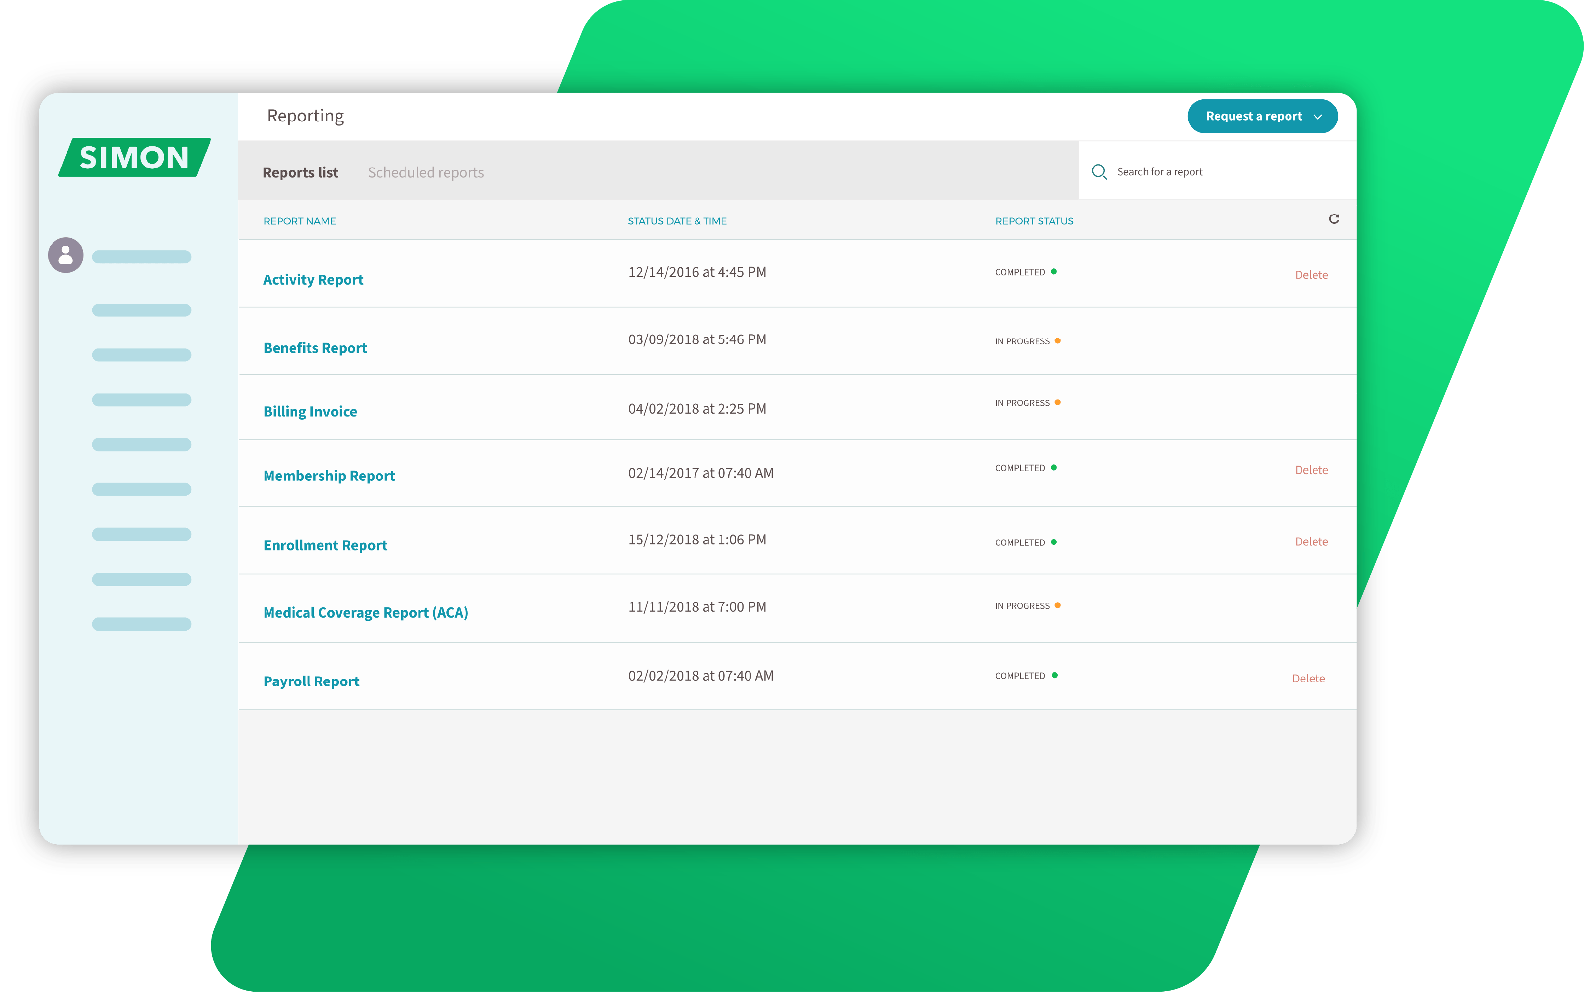The height and width of the screenshot is (992, 1584).
Task: Click the refresh icon in table header
Action: [1333, 219]
